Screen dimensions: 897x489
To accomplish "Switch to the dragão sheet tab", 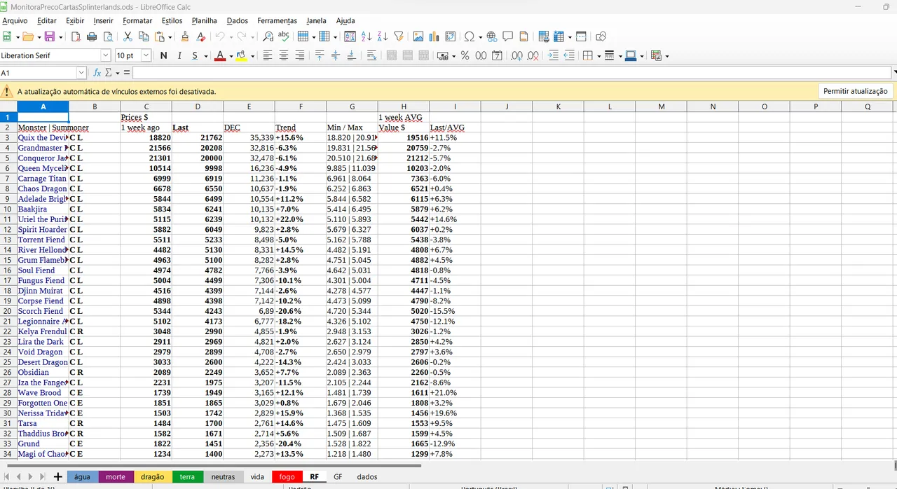I will click(x=152, y=476).
